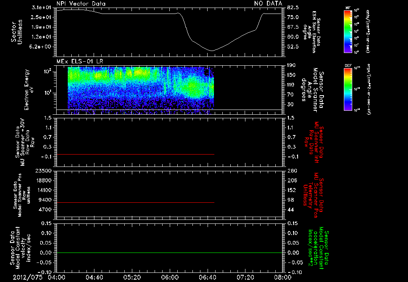Click the red line in MU Scanner +30V panel
This screenshot has height=282, width=408.
coord(135,154)
